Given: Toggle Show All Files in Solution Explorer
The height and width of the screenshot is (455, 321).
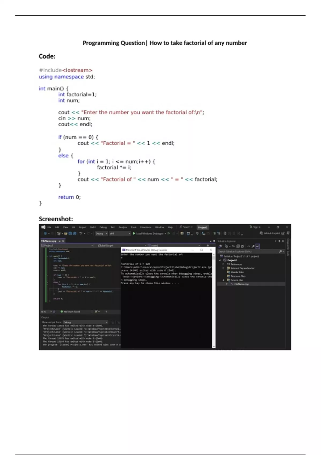Looking at the screenshot, I should pos(242,246).
